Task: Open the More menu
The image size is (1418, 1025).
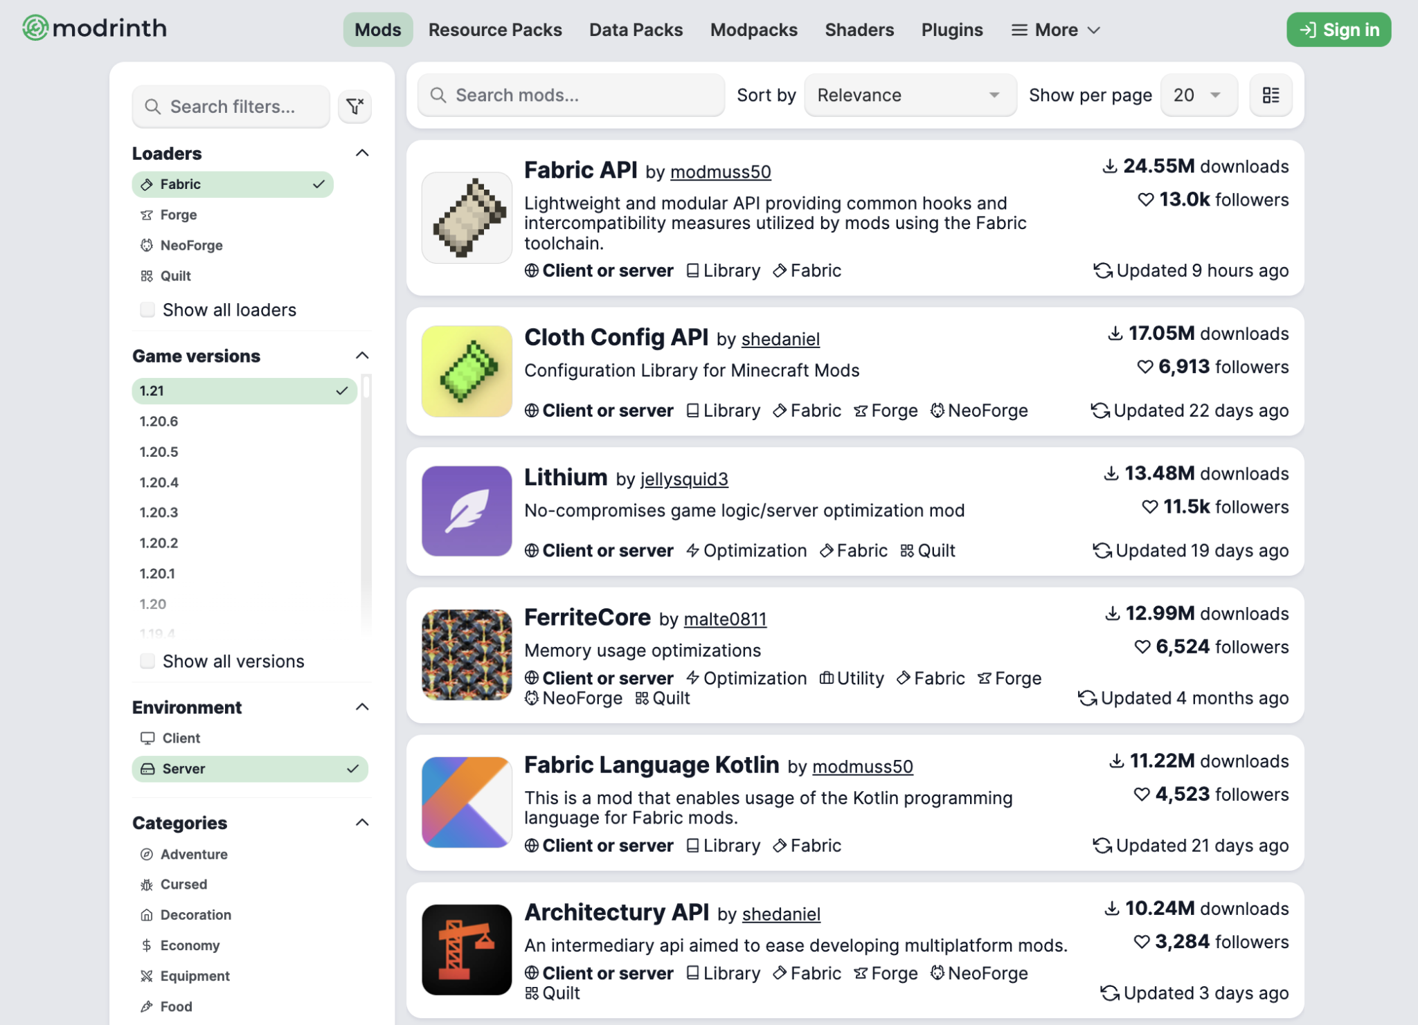Action: (1056, 30)
